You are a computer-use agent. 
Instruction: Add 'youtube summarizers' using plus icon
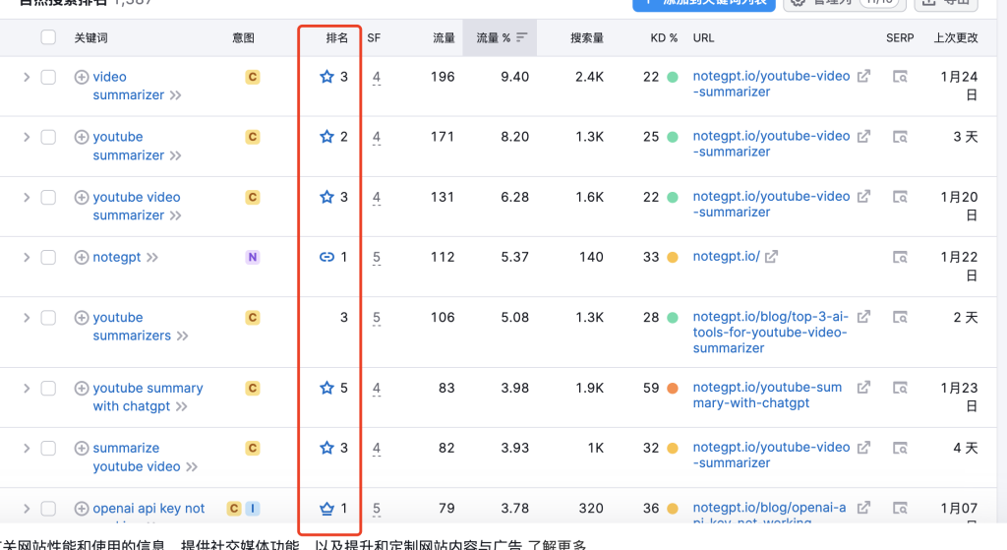tap(82, 318)
